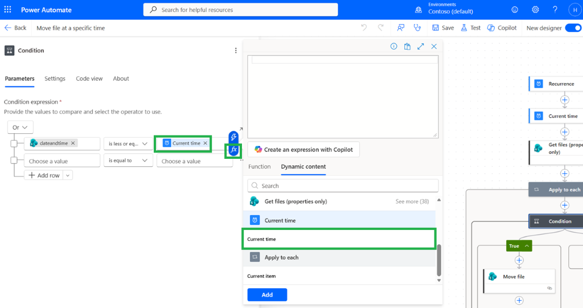Viewport: 583px width, 308px height.
Task: Click plus icon below Apply to each node
Action: pyautogui.click(x=565, y=206)
